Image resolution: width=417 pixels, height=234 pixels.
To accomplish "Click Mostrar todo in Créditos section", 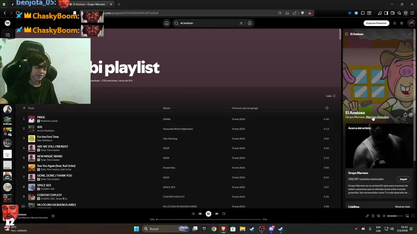I will pos(403,207).
